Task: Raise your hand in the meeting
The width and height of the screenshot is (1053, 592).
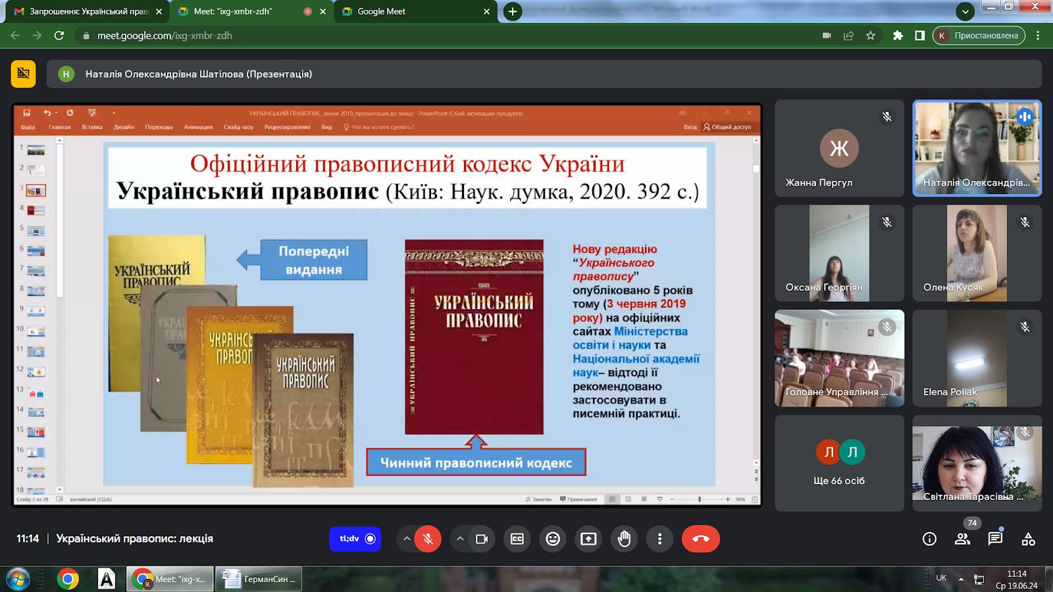Action: (624, 539)
